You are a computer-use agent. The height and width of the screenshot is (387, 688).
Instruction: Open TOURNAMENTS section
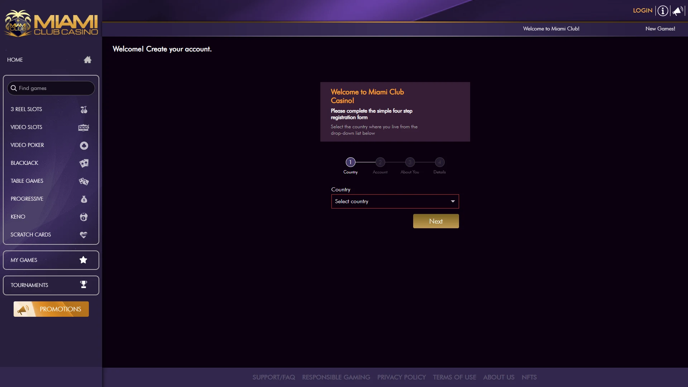(x=51, y=285)
